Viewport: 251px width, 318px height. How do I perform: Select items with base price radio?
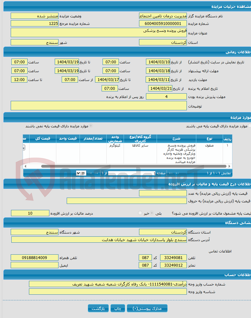click(249, 126)
